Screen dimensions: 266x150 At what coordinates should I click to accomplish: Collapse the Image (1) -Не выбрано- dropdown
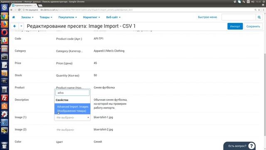tap(72, 117)
